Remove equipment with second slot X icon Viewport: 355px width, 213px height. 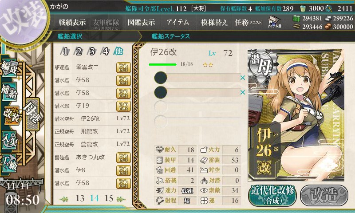coord(242,92)
